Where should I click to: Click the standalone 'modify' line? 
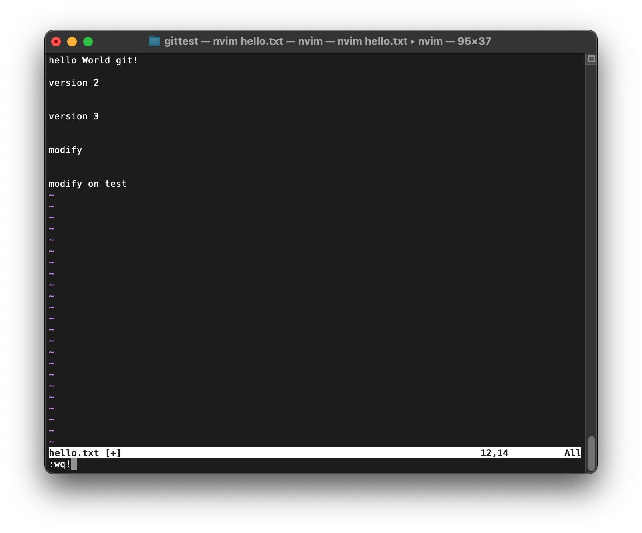coord(65,150)
